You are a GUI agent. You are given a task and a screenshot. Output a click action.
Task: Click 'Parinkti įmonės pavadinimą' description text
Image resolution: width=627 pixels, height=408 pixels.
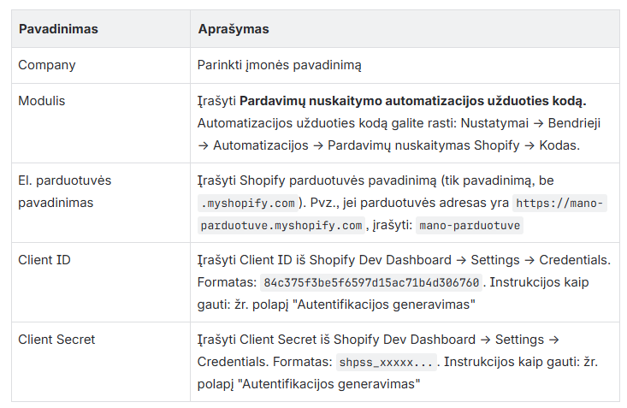[280, 65]
